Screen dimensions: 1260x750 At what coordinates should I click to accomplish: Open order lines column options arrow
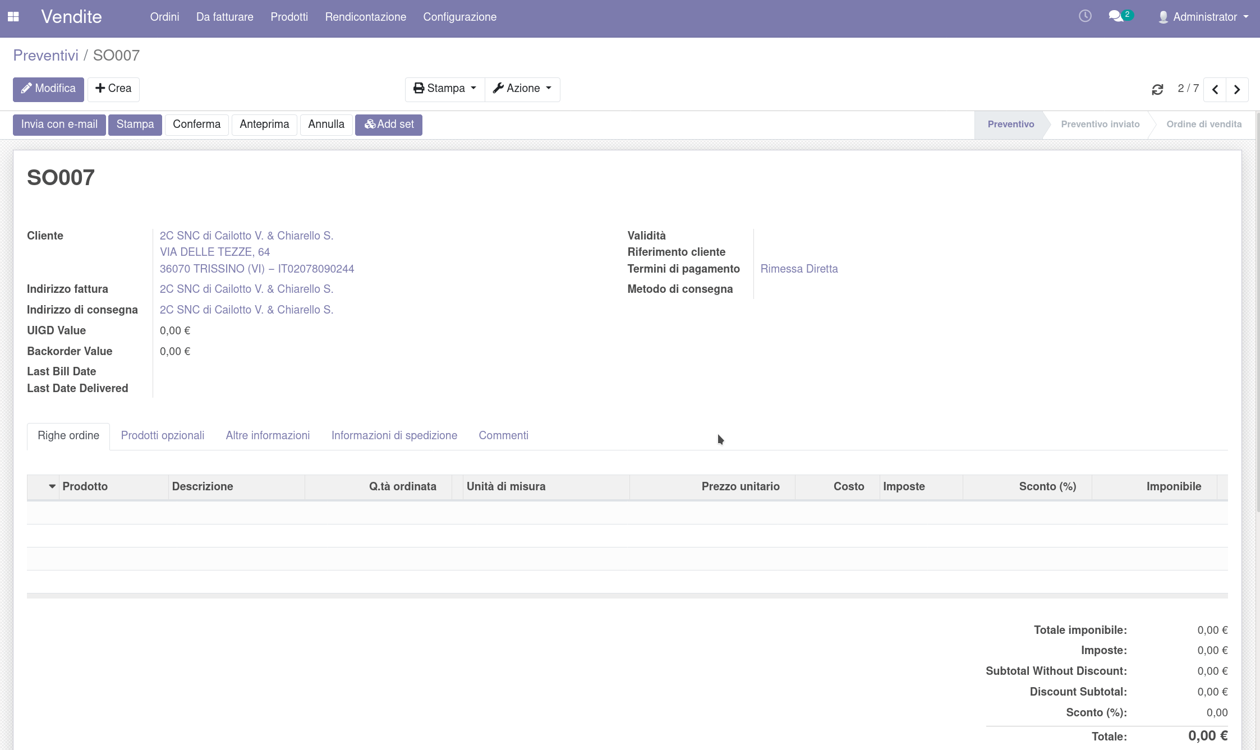click(52, 486)
